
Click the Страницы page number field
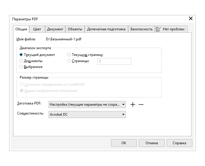(x=114, y=61)
